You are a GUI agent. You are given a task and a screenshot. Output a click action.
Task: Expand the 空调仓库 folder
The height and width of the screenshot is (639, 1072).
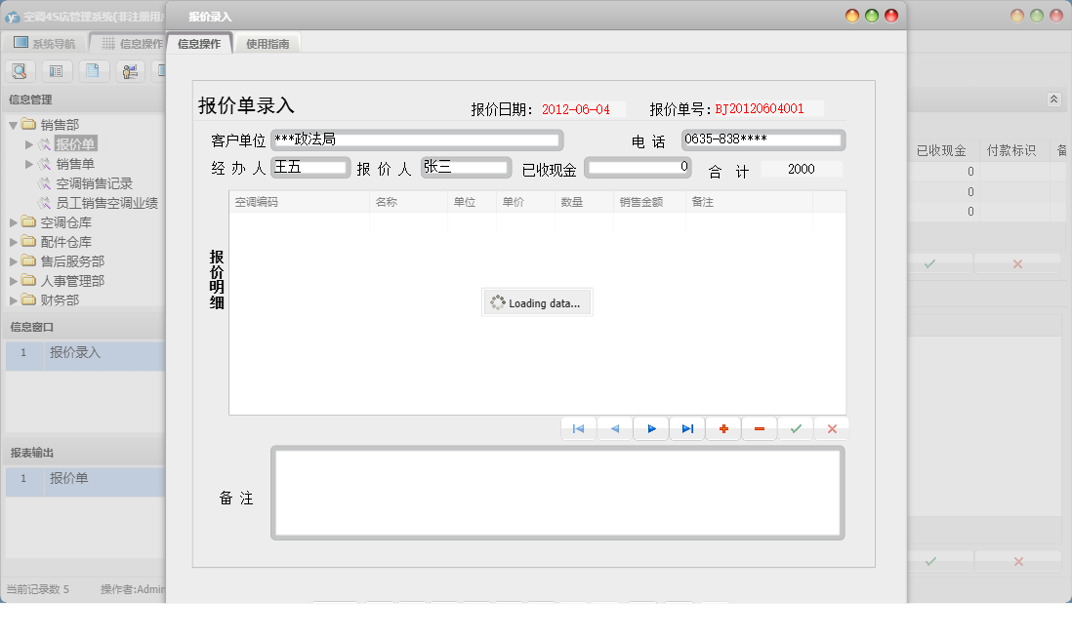pos(14,221)
